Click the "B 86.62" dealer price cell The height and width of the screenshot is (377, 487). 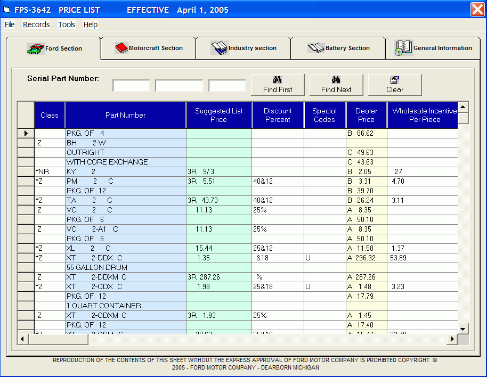367,134
